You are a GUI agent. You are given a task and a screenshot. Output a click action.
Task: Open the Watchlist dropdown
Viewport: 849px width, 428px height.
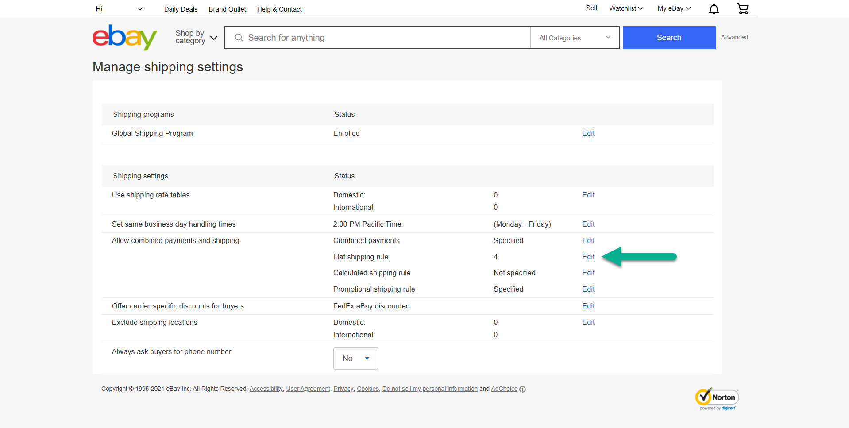click(x=626, y=8)
